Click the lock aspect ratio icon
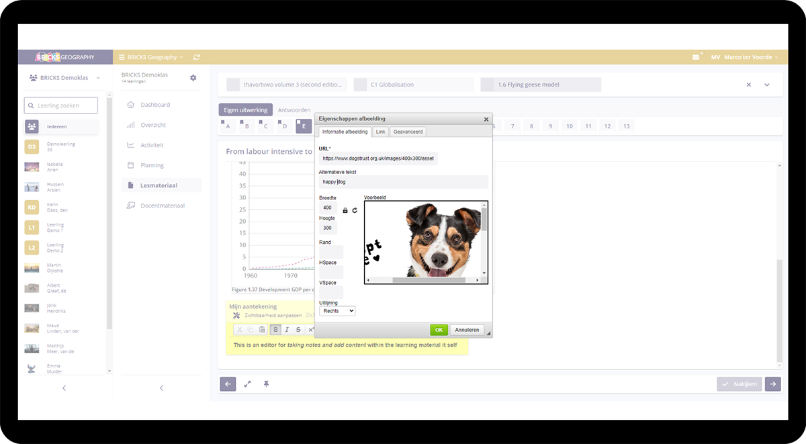 (x=345, y=210)
